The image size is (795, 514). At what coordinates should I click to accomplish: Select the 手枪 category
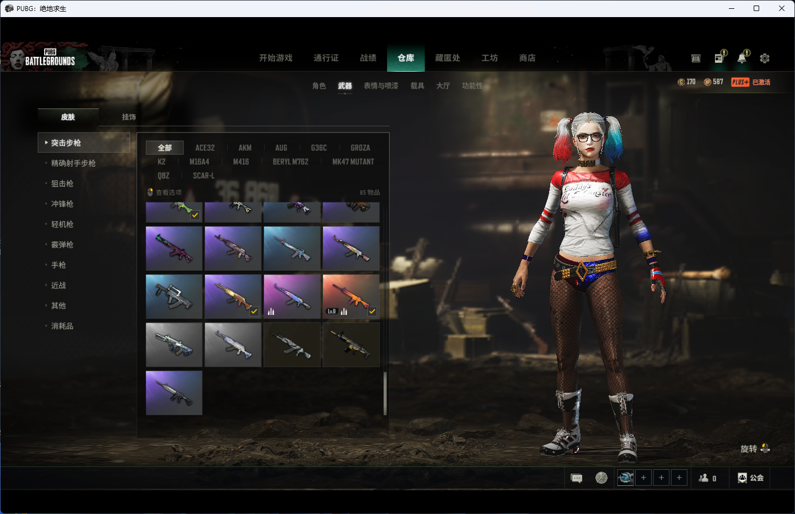click(x=58, y=265)
